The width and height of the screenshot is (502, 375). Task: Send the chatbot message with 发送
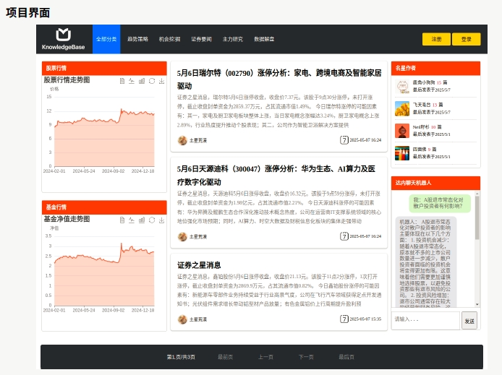pyautogui.click(x=469, y=321)
